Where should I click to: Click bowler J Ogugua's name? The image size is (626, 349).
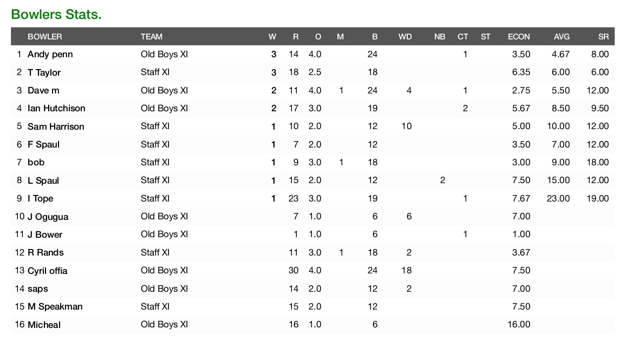tap(48, 217)
